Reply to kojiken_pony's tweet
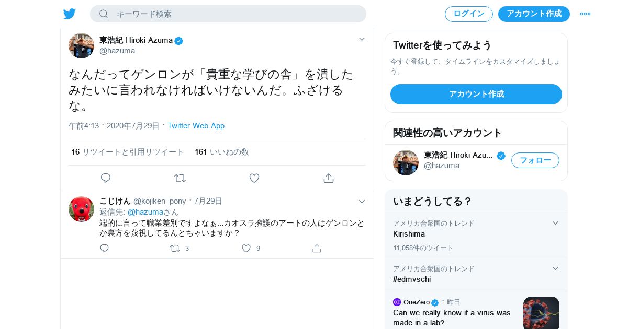 (105, 249)
